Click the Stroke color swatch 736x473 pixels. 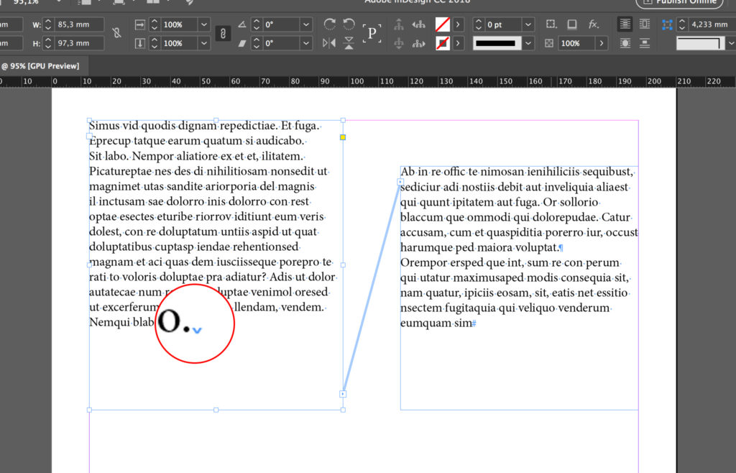pos(443,43)
